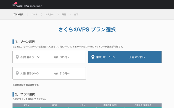The width and height of the screenshot is (174, 108).
Task: Click the 標準容量(SSD) column header
Action: 110,105
